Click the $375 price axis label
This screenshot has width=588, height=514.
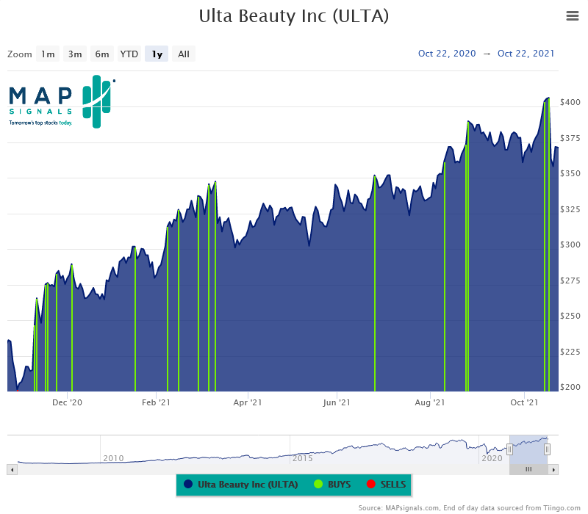pyautogui.click(x=570, y=138)
